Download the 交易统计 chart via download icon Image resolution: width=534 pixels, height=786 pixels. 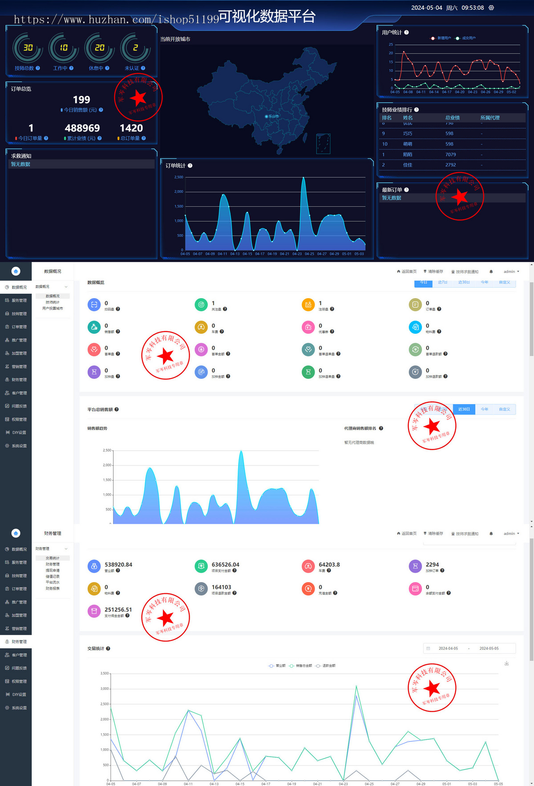tap(506, 663)
